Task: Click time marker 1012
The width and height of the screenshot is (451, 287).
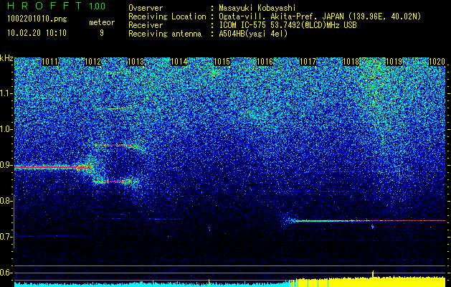Action: 93,62
